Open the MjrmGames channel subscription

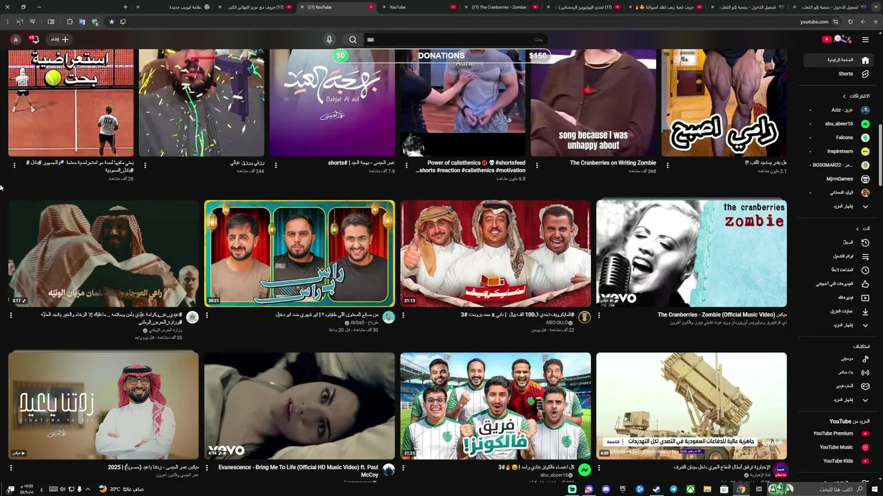pyautogui.click(x=839, y=178)
